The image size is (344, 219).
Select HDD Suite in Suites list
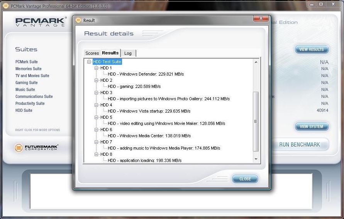24,110
